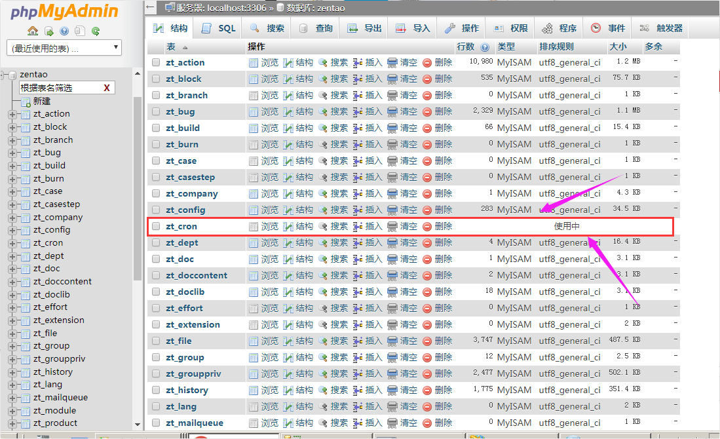Open the 搜索 tab
720x439 pixels.
(x=267, y=28)
